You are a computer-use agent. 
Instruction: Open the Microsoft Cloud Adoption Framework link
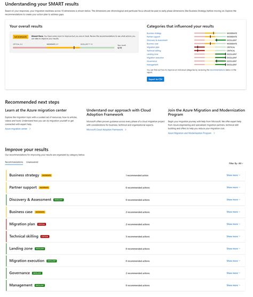pyautogui.click(x=105, y=130)
